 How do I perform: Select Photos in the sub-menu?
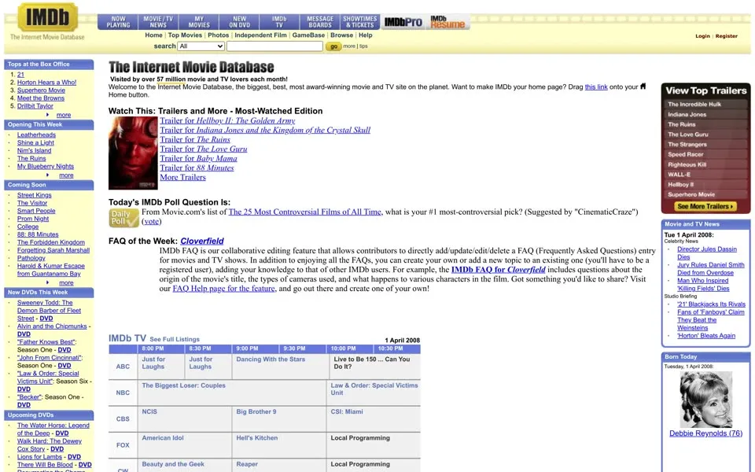click(218, 35)
